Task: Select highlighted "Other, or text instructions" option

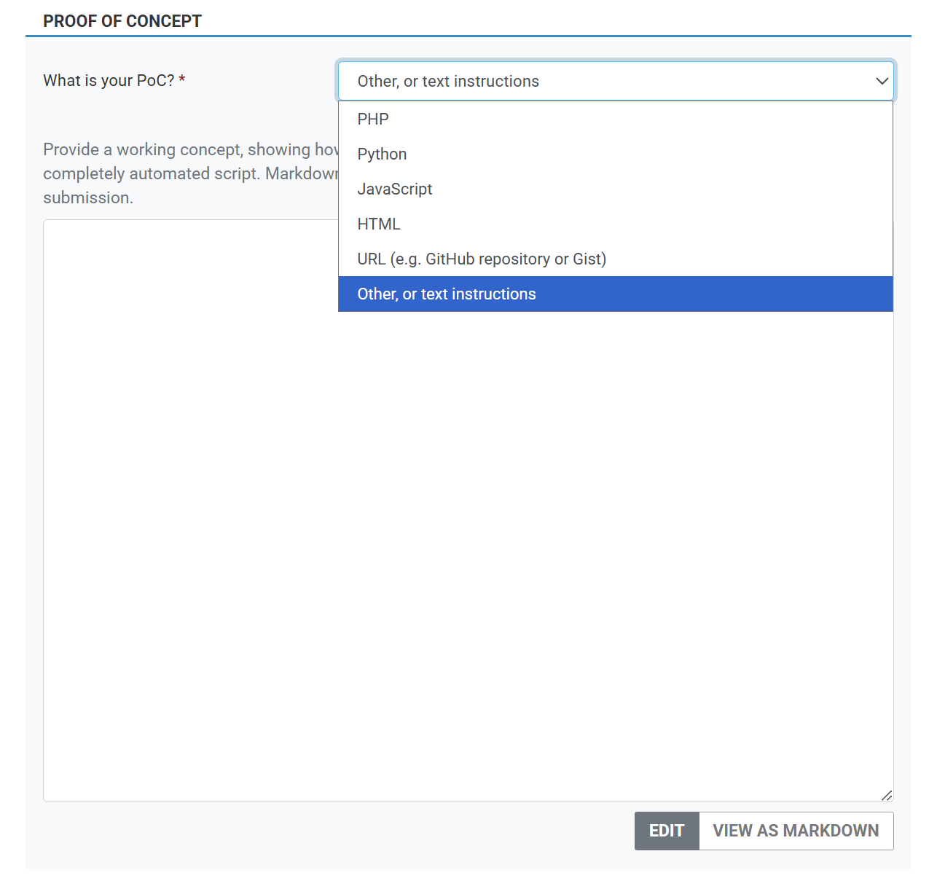Action: (x=447, y=294)
